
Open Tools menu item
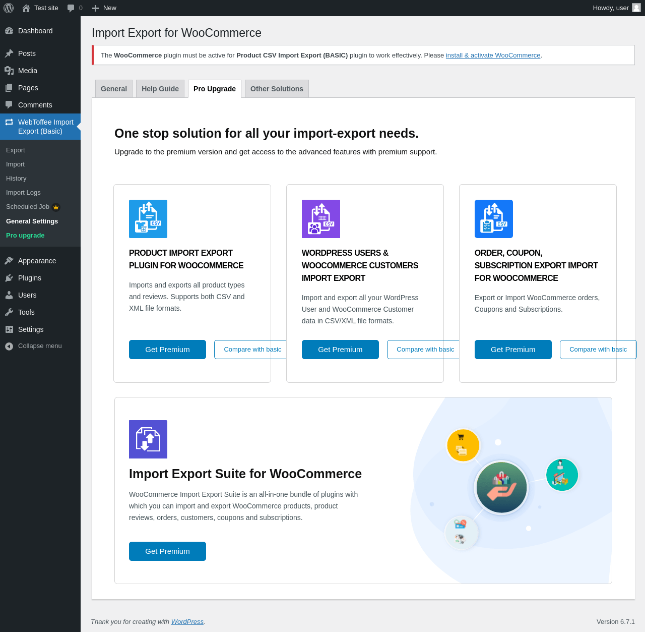coord(40,312)
